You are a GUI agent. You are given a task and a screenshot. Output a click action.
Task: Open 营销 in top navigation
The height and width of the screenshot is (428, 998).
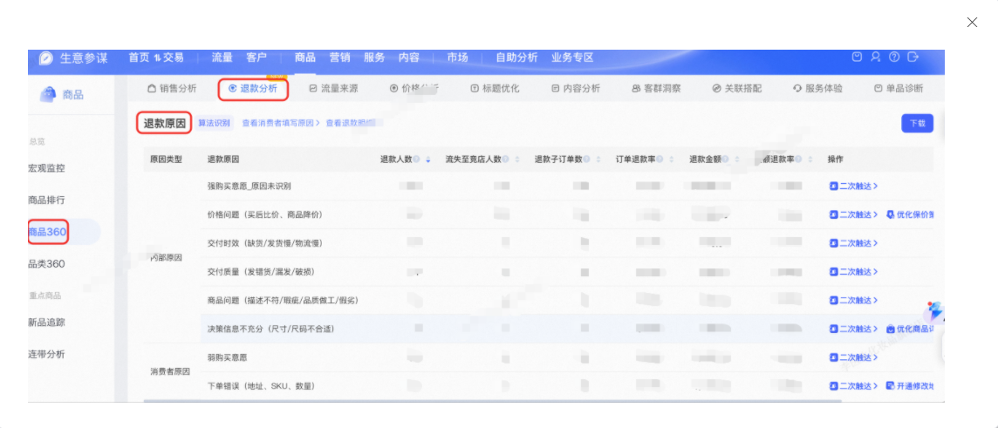(339, 58)
